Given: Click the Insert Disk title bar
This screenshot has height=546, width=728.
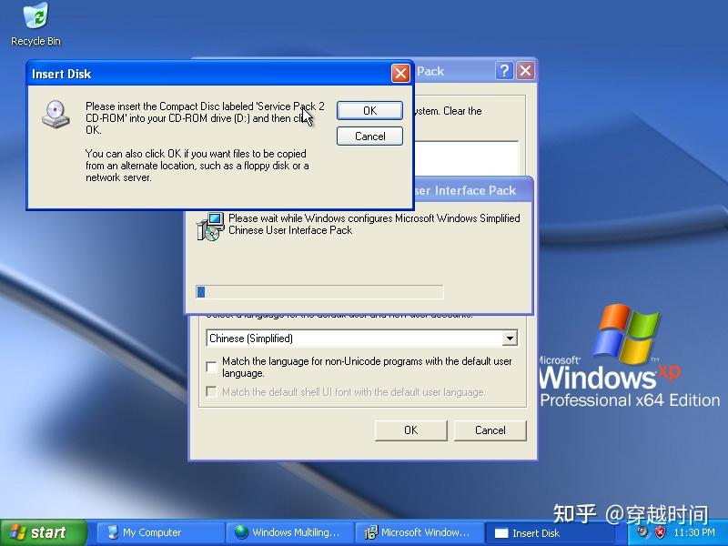Looking at the screenshot, I should point(219,74).
